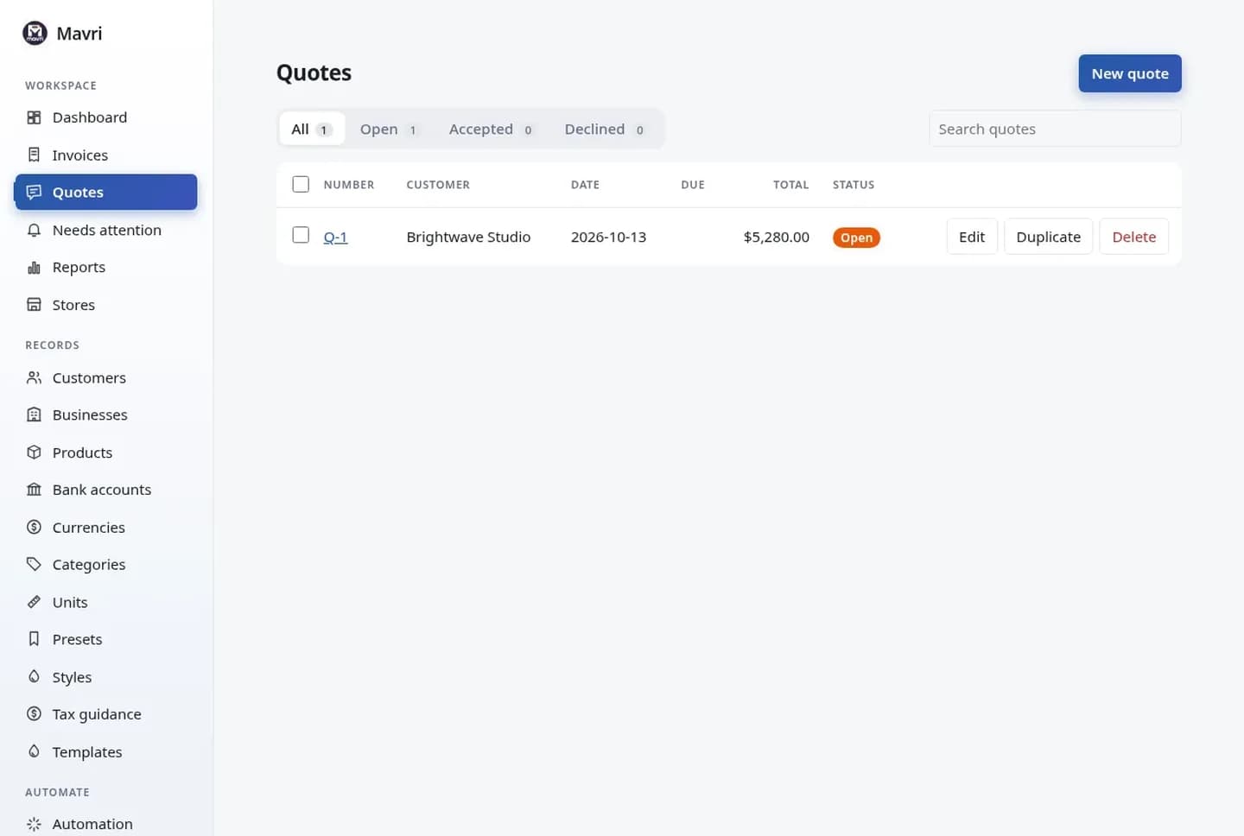Click the Currencies dollar icon
This screenshot has width=1244, height=836.
(34, 527)
